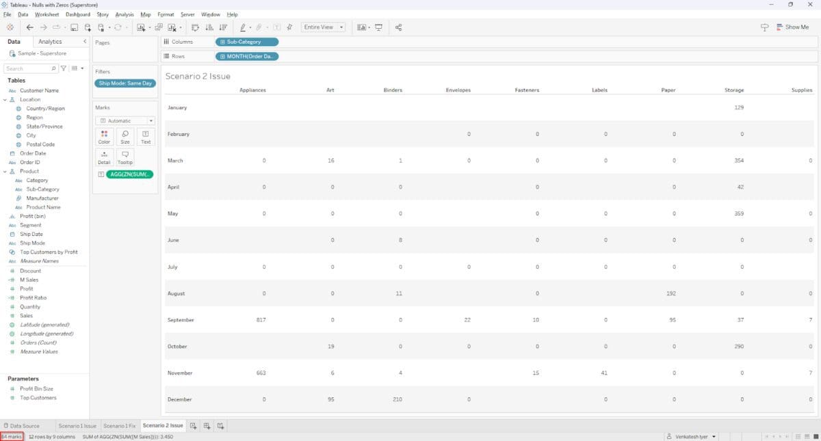The width and height of the screenshot is (821, 441).
Task: Switch to the Analytics tab
Action: (x=50, y=42)
